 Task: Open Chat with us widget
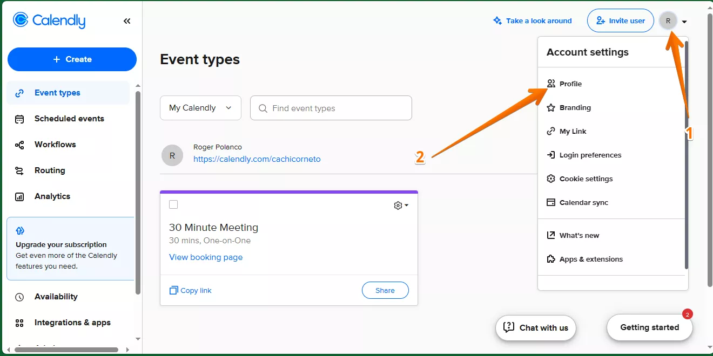coord(536,327)
